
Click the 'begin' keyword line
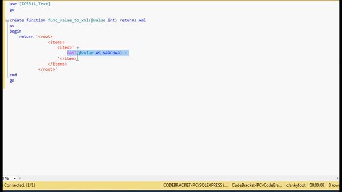(15, 31)
